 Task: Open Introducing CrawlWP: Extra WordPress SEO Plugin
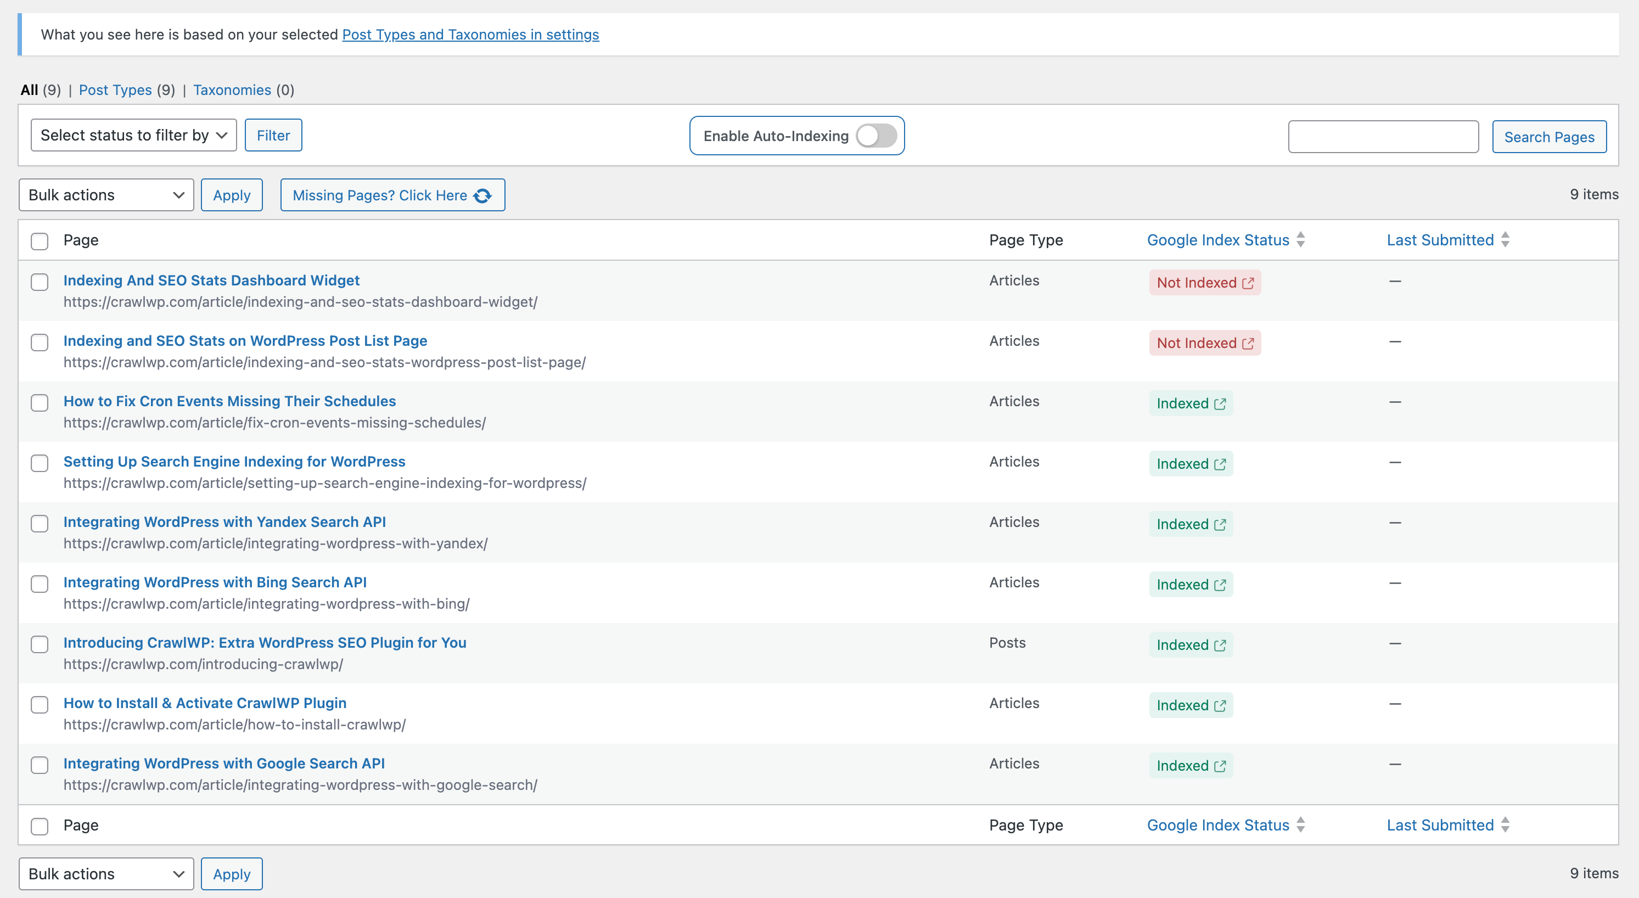point(265,643)
